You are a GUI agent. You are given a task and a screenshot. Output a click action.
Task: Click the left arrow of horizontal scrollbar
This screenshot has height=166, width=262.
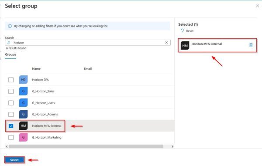click(7, 146)
